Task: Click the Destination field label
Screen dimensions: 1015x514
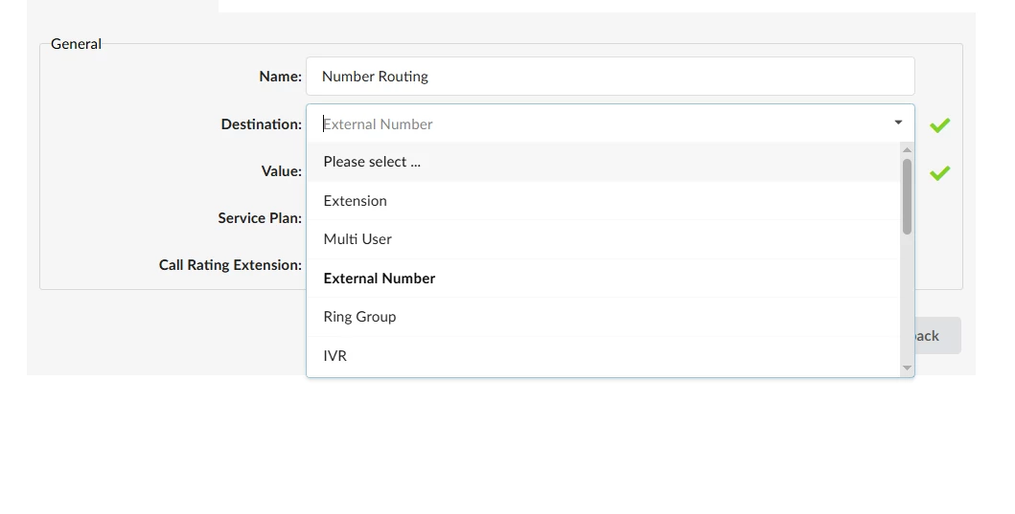Action: tap(261, 124)
